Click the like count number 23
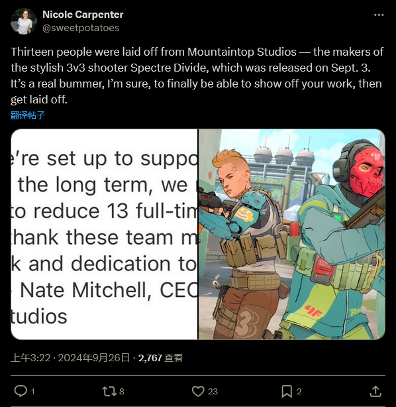Image resolution: width=396 pixels, height=407 pixels. [213, 392]
